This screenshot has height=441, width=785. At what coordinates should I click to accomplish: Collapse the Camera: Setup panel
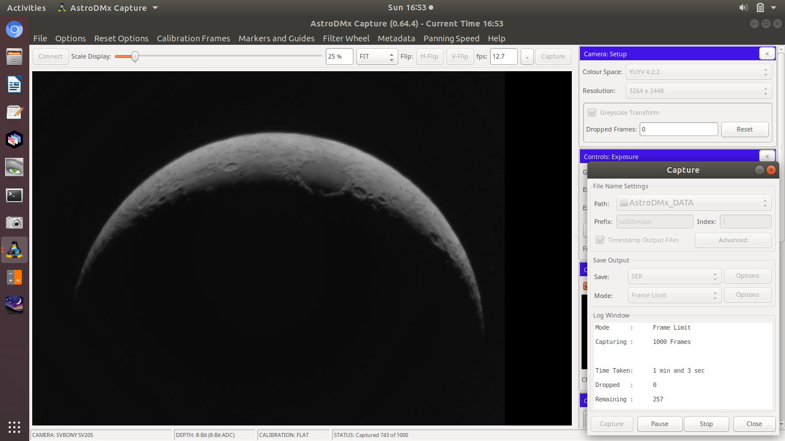(x=767, y=53)
